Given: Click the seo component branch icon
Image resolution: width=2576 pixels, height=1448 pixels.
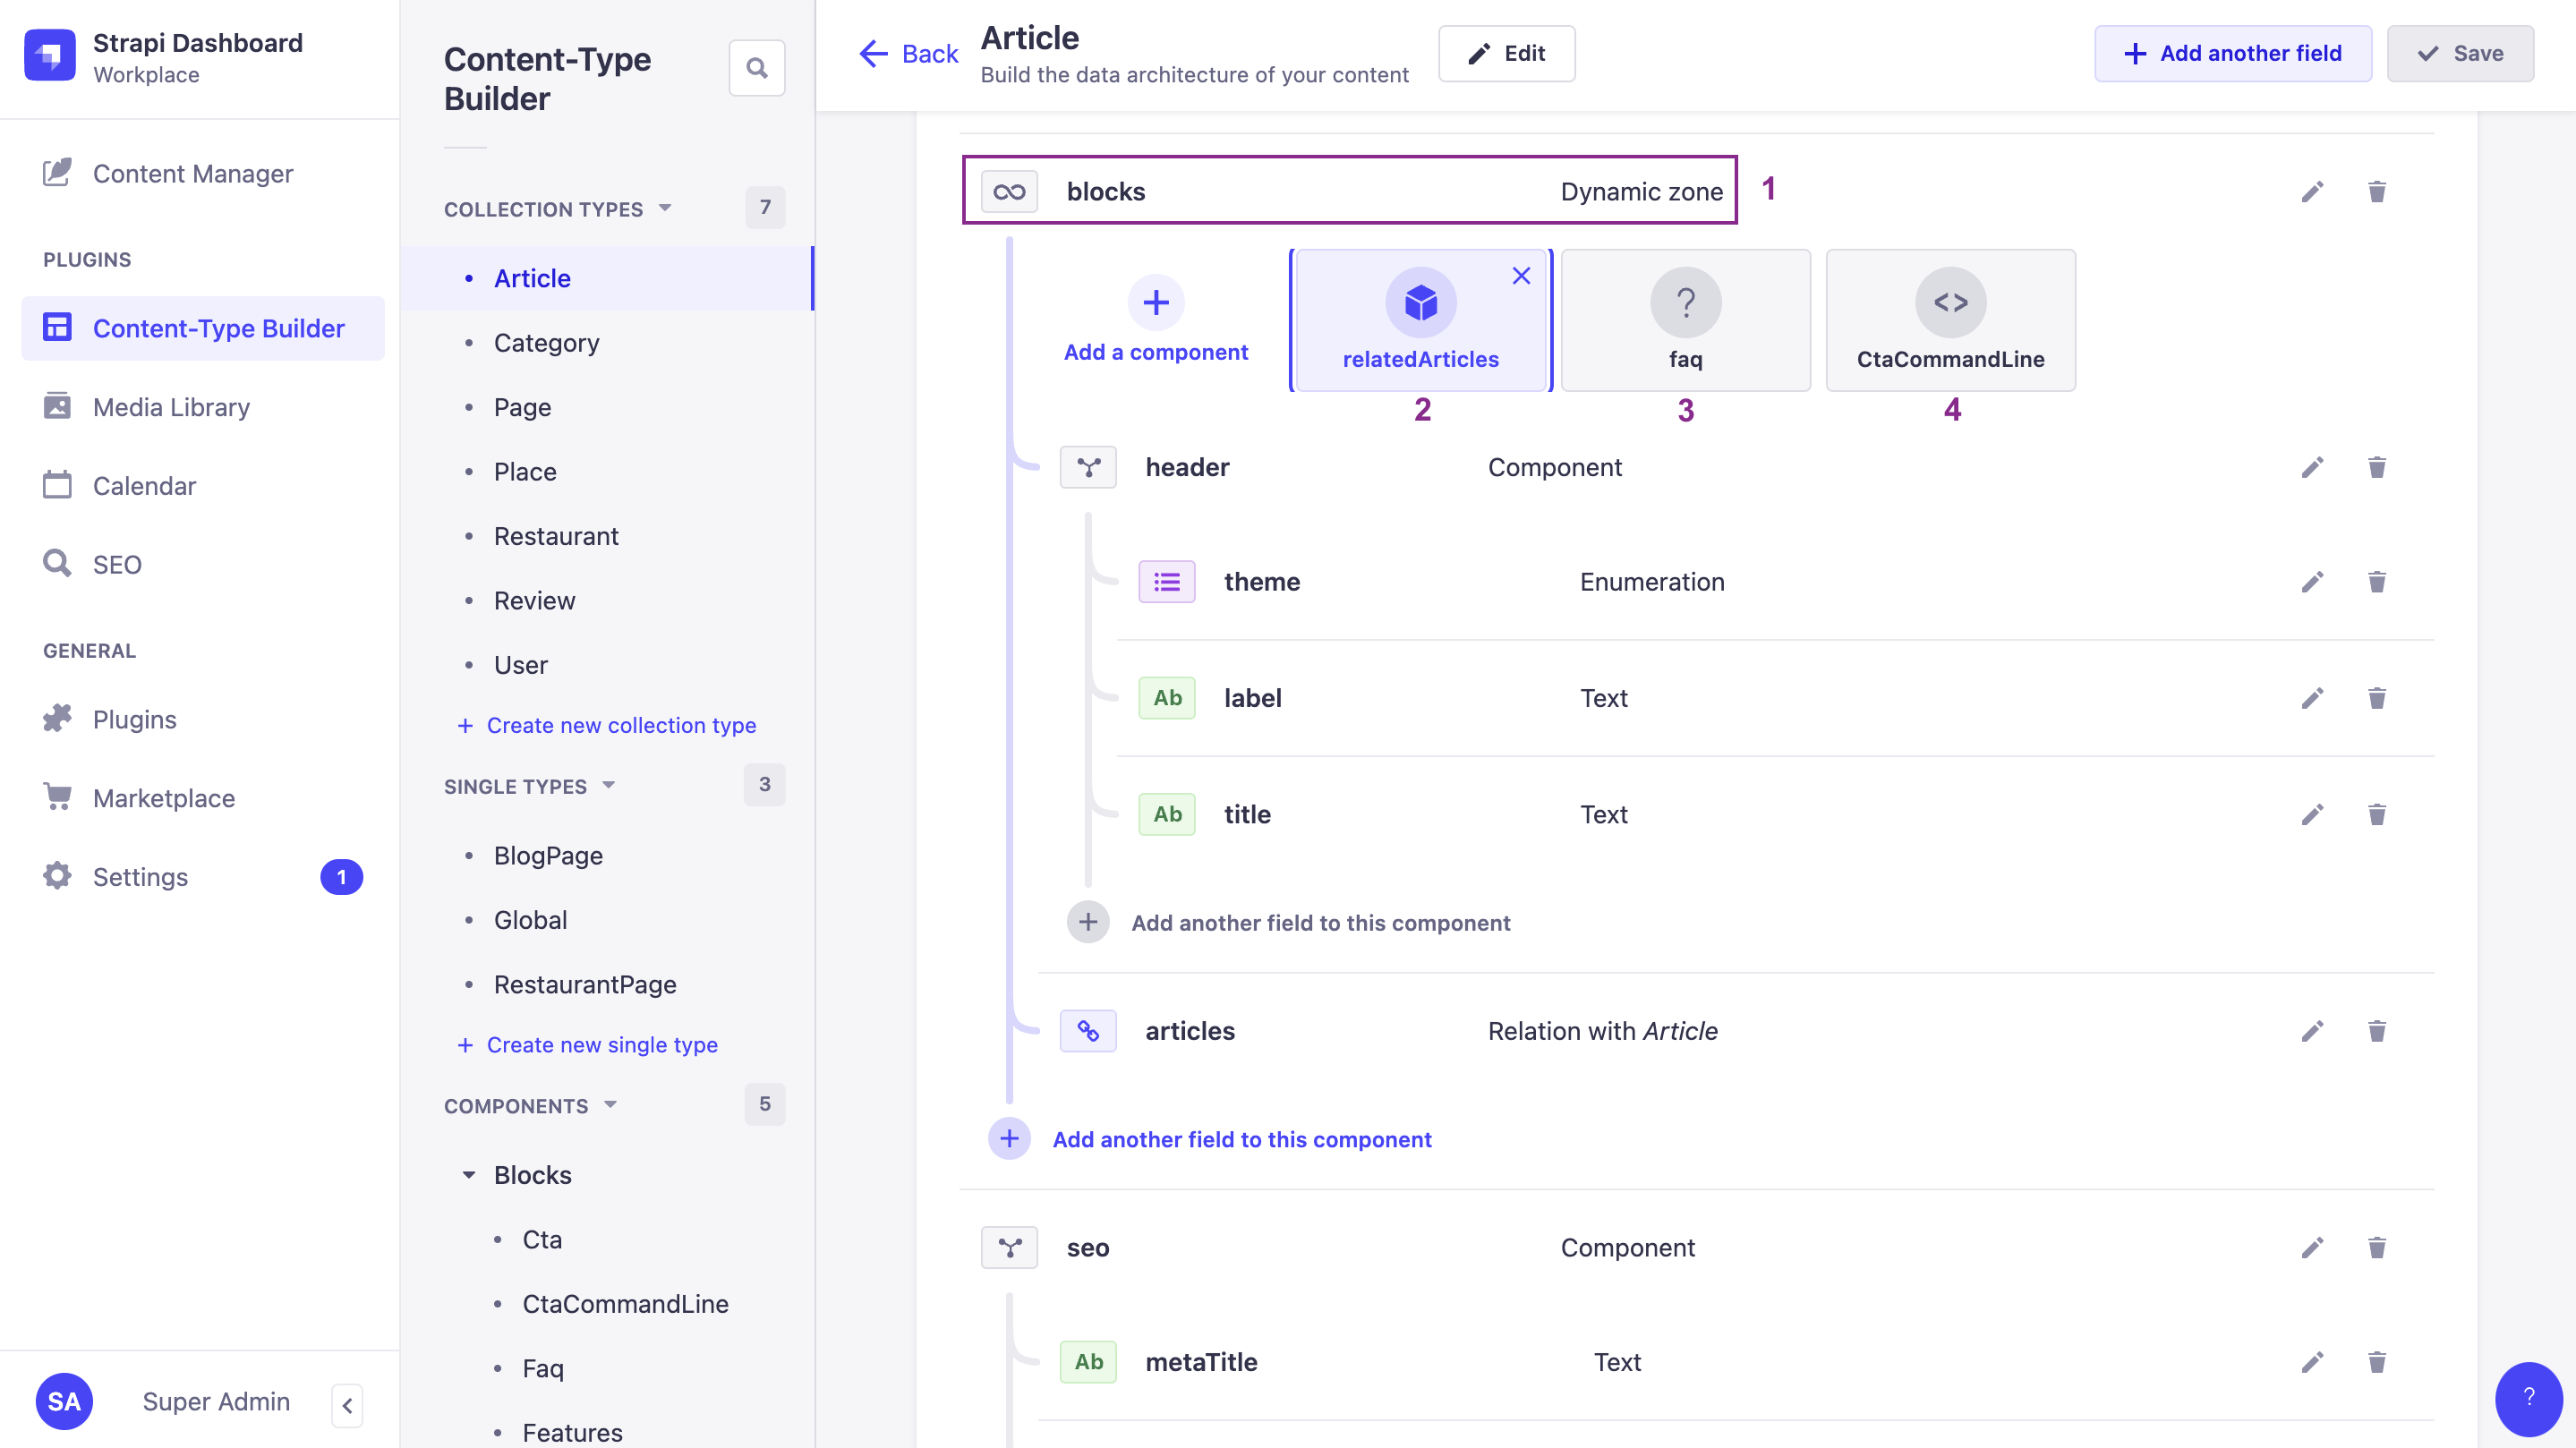Looking at the screenshot, I should (1011, 1247).
